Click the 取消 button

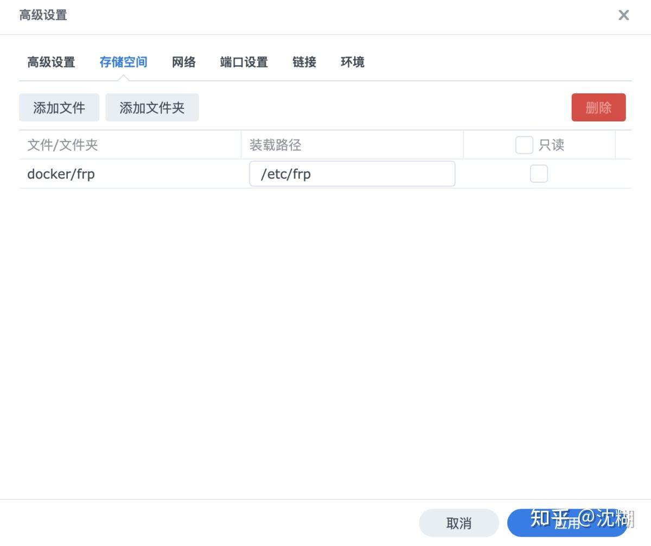[x=458, y=522]
